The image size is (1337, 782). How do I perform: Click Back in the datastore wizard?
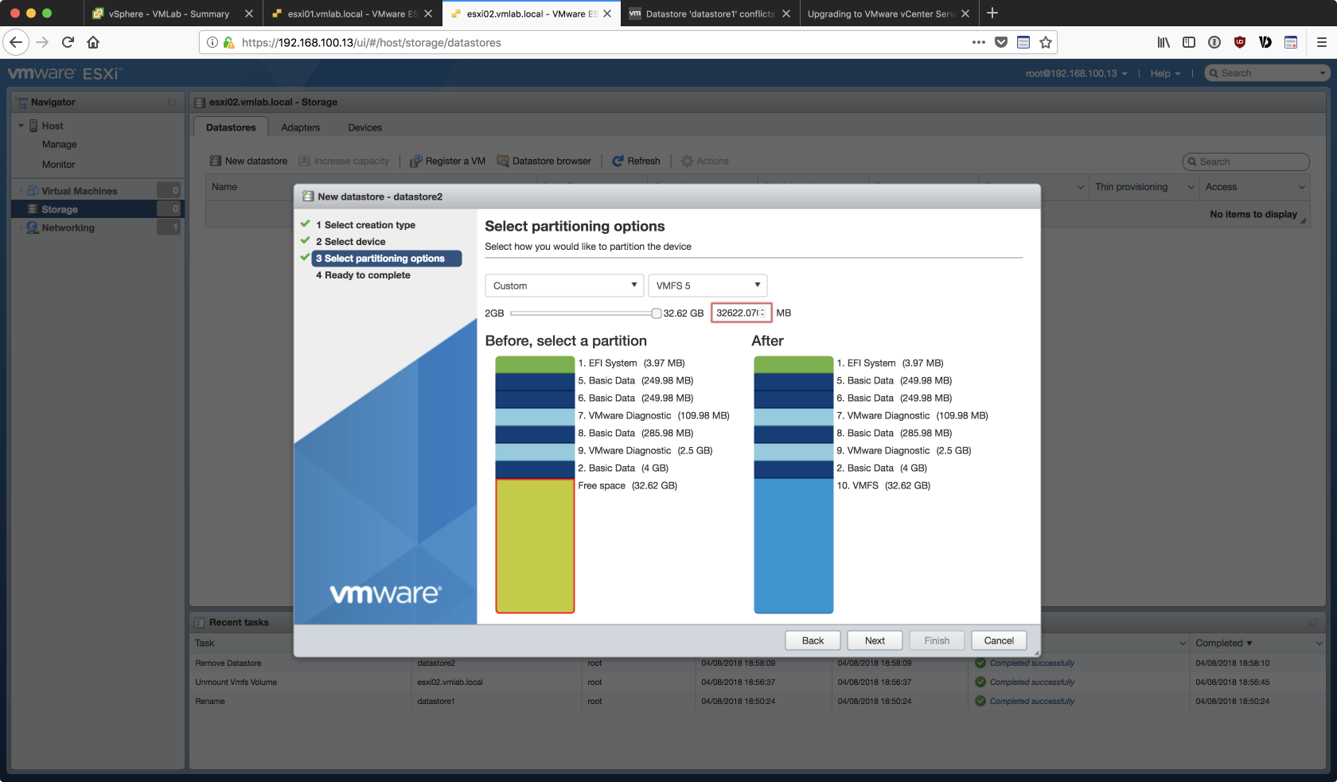pos(813,640)
